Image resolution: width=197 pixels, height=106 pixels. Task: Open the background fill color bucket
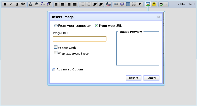[x=37, y=4]
